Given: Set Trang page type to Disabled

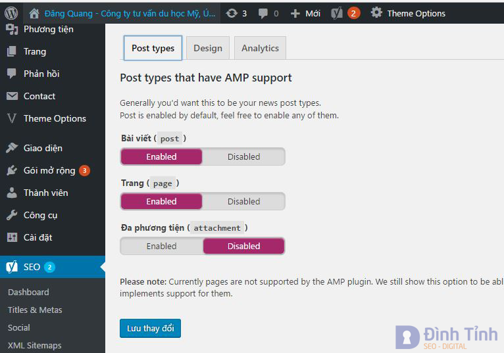Looking at the screenshot, I should tap(243, 201).
